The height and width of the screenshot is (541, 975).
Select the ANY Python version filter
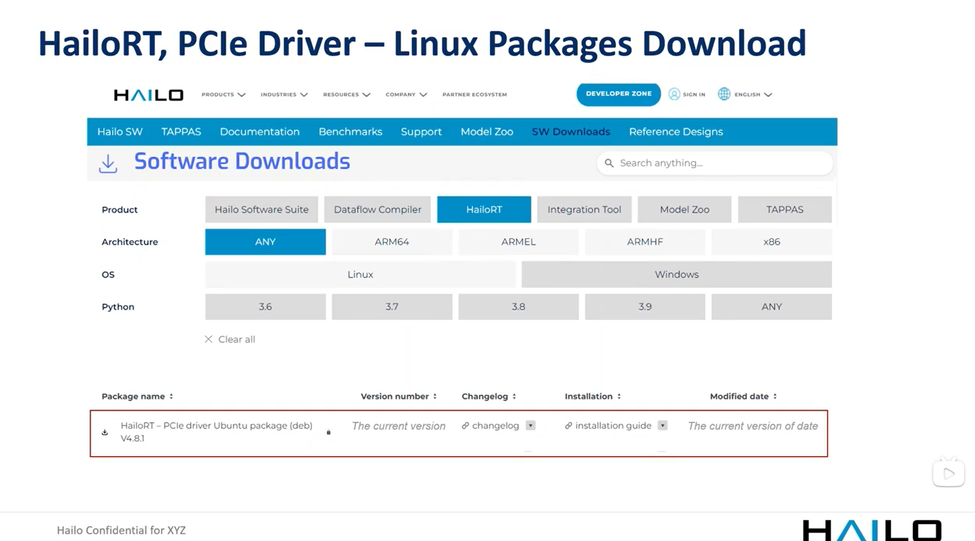772,307
